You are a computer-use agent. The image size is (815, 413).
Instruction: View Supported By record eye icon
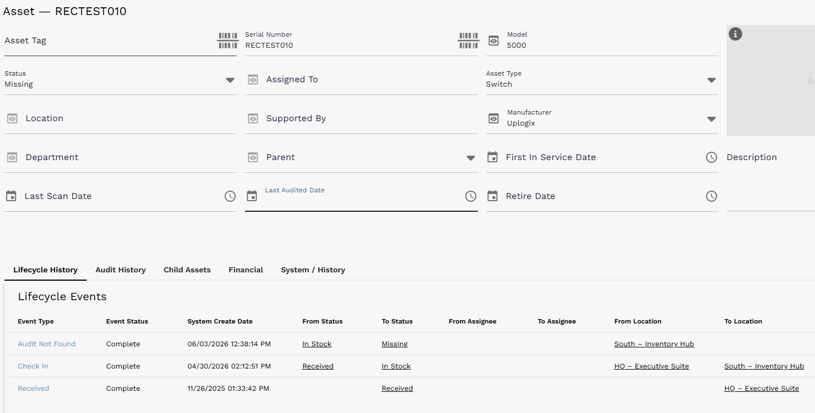(x=253, y=118)
